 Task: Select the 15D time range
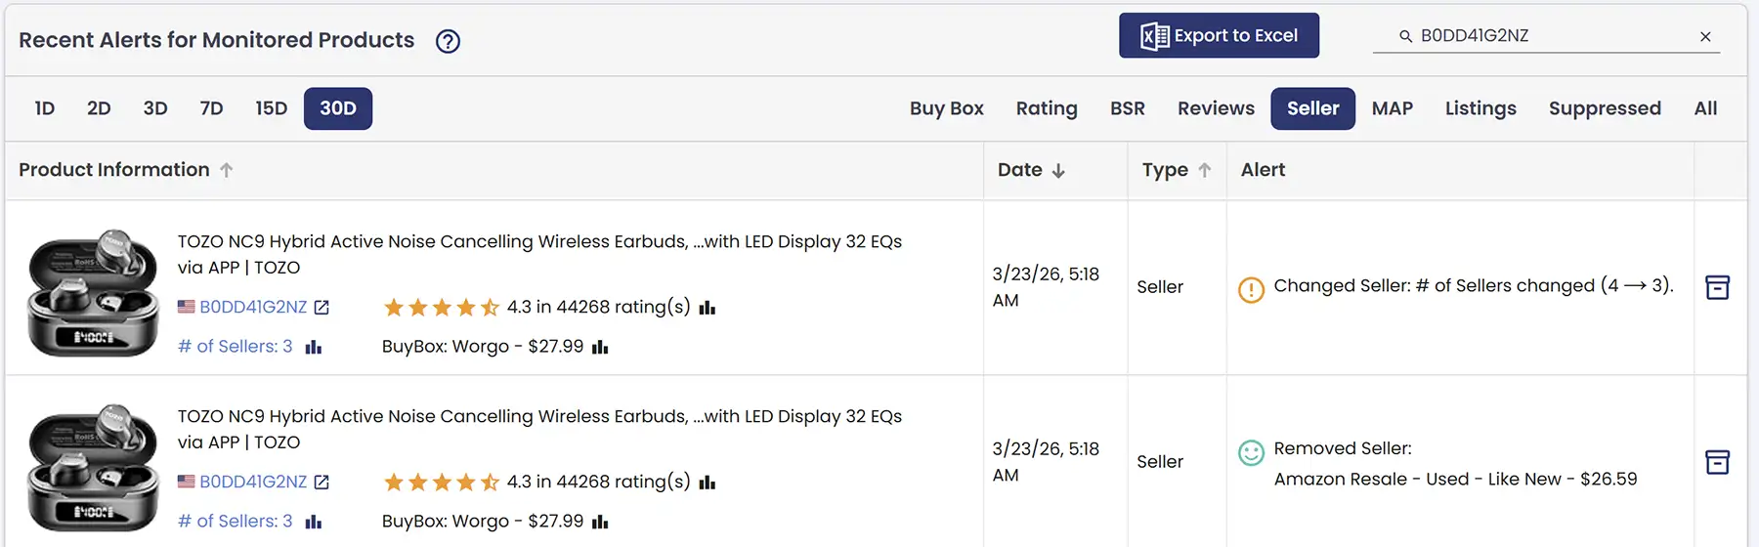click(x=271, y=108)
